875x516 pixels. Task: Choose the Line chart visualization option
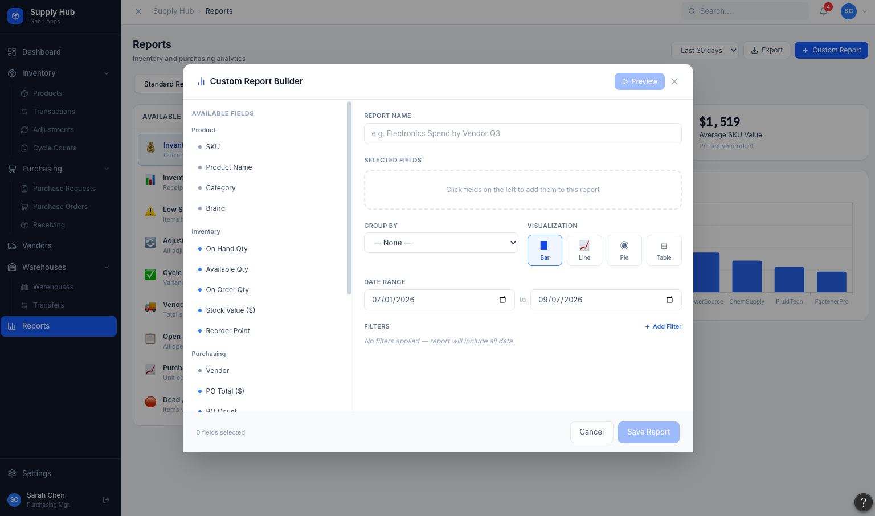tap(584, 250)
